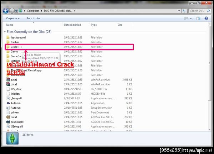Select the .hidden file icon
The width and height of the screenshot is (214, 154).
(x=8, y=94)
